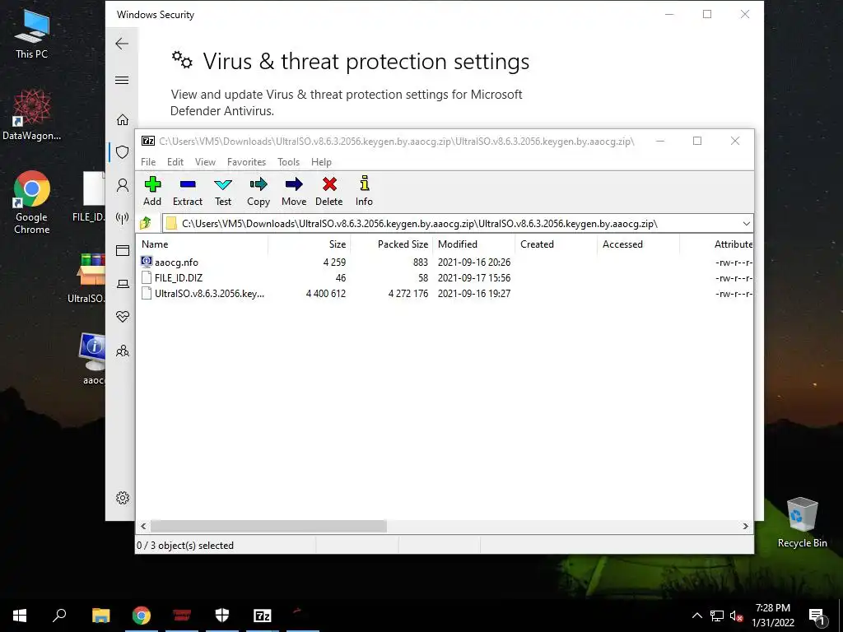Open Firewall & network protection sidebar icon
Viewport: 843px width, 632px height.
tap(123, 217)
